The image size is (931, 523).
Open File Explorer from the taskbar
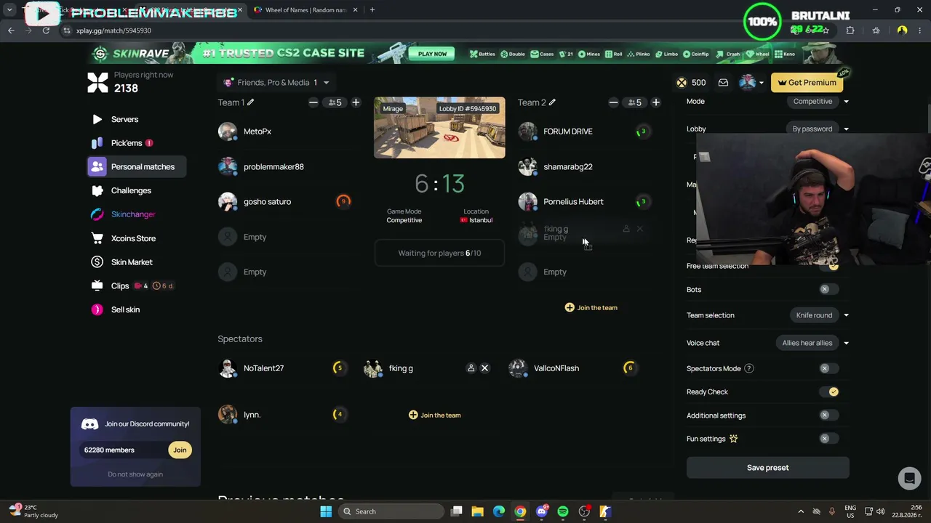[x=477, y=511]
